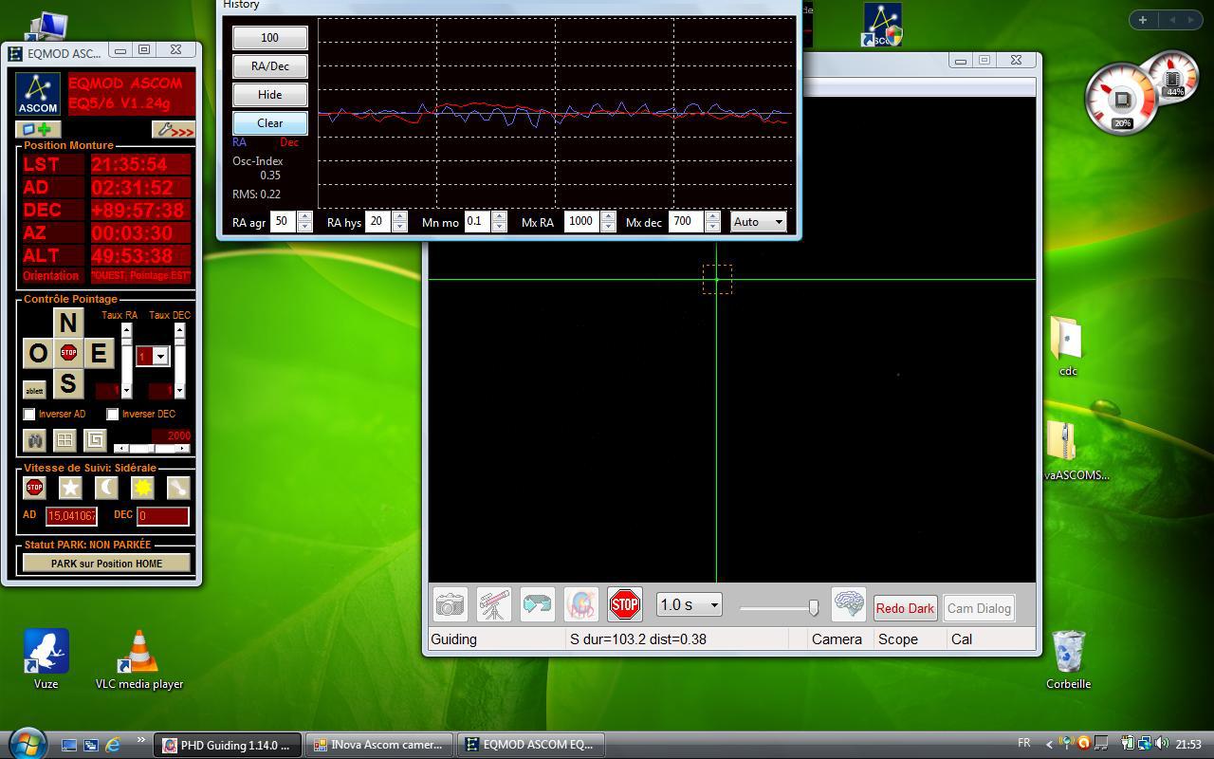
Task: Select solar tracking sun icon
Action: point(142,488)
